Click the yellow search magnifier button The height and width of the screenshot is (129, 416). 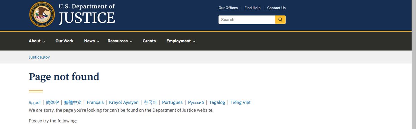point(280,20)
